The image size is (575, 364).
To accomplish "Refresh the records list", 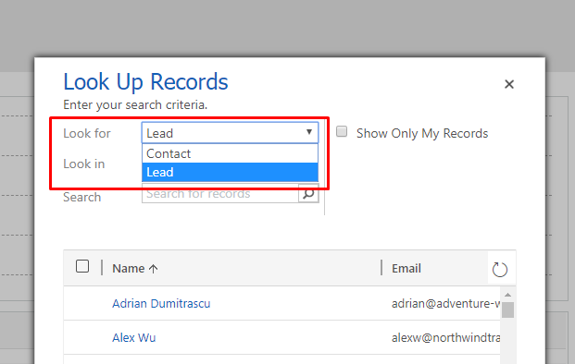I will (x=499, y=270).
